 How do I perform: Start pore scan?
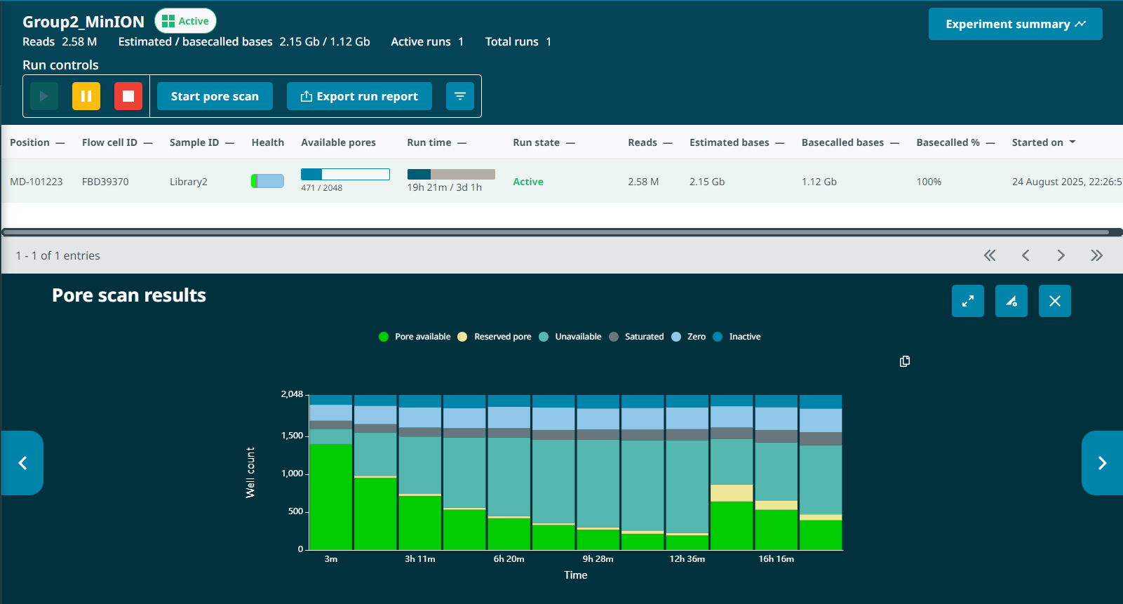(215, 96)
